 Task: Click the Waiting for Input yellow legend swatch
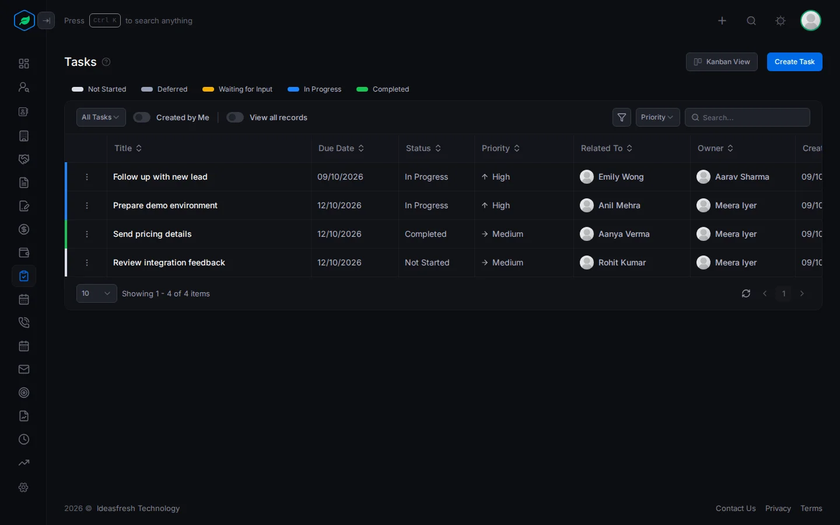pyautogui.click(x=208, y=89)
